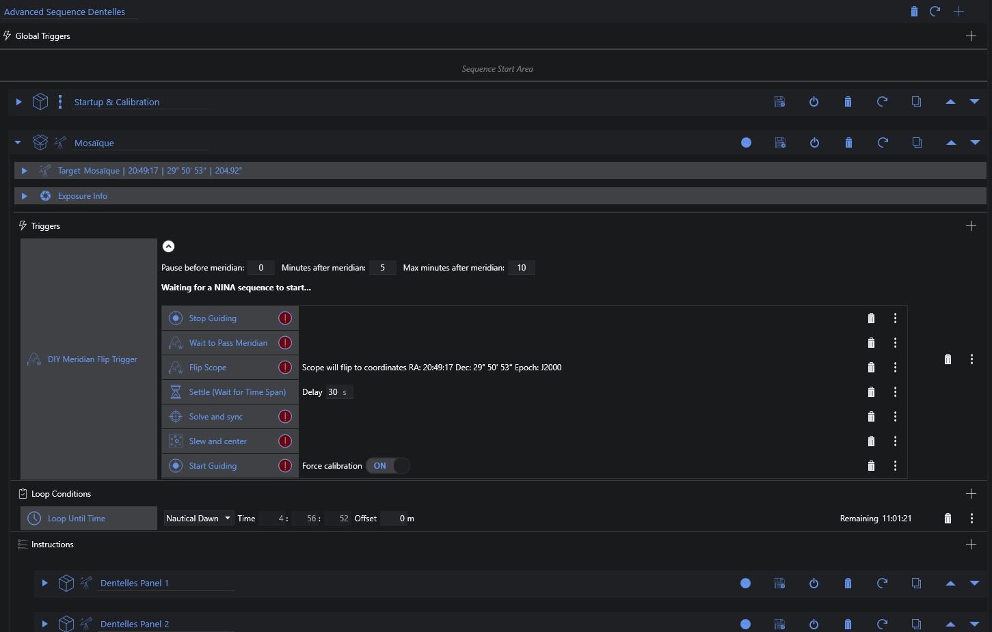
Task: Add a new global trigger
Action: (x=971, y=36)
